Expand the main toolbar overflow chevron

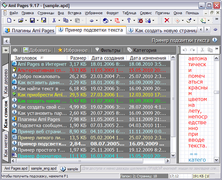click(x=217, y=19)
